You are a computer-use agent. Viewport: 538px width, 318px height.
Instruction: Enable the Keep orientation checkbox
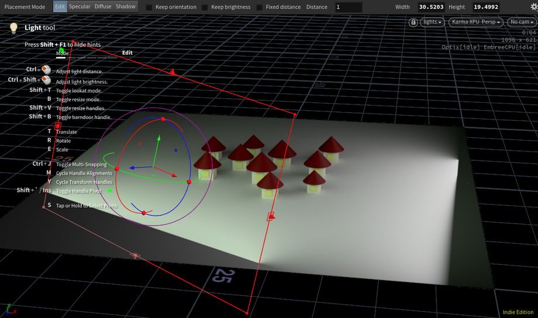tap(149, 7)
